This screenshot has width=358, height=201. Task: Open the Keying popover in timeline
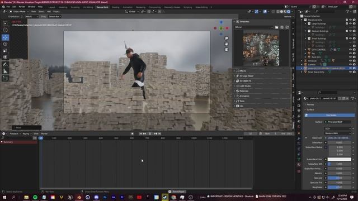click(26, 134)
